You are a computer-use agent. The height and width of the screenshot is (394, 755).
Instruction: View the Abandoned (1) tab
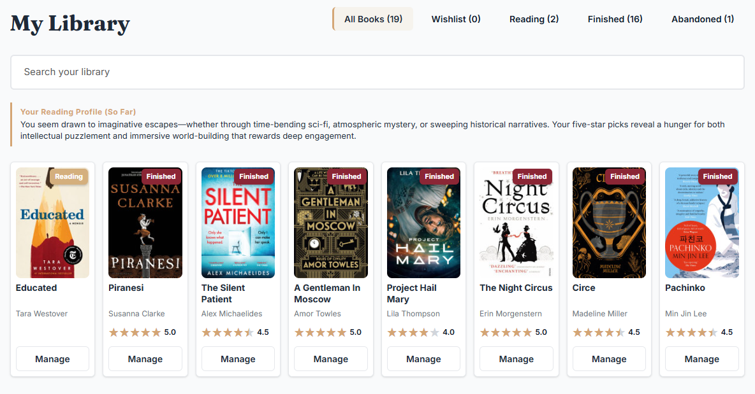[x=702, y=19]
